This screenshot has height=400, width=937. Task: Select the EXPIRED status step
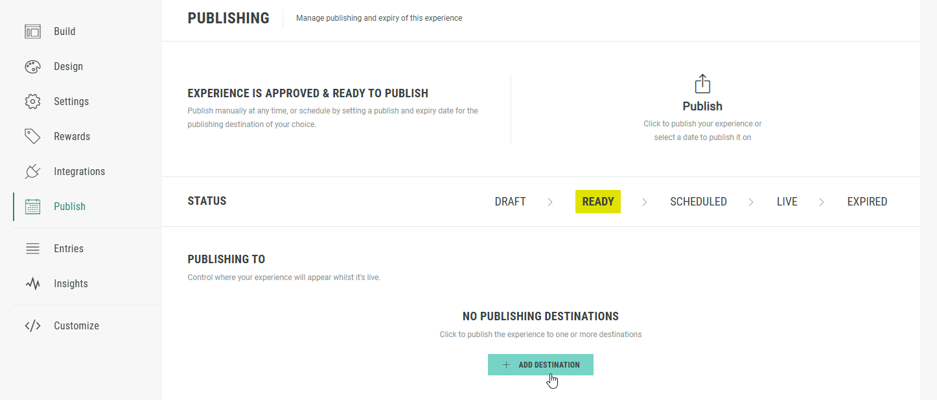tap(867, 202)
